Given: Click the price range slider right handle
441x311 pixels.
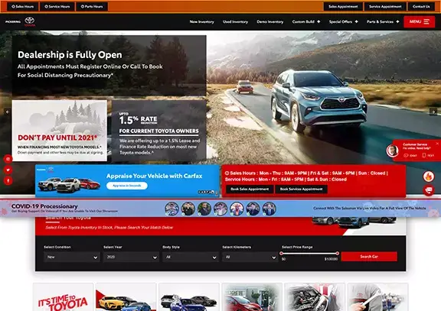Looking at the screenshot, I should 337,254.
